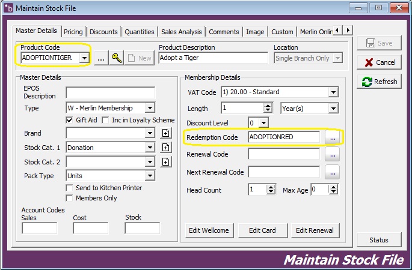The width and height of the screenshot is (412, 270).
Task: Click the plus icon beside Stock Cat. 2
Action: pyautogui.click(x=166, y=161)
